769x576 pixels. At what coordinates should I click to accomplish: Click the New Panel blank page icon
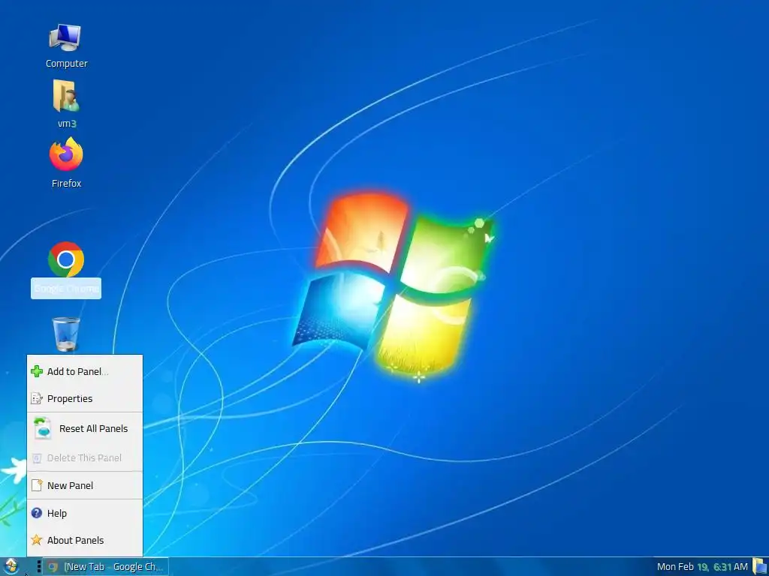pos(37,485)
